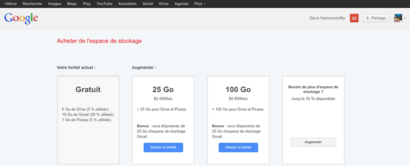This screenshot has width=410, height=166.
Task: Open Actualités in the top bar
Action: (x=127, y=4)
